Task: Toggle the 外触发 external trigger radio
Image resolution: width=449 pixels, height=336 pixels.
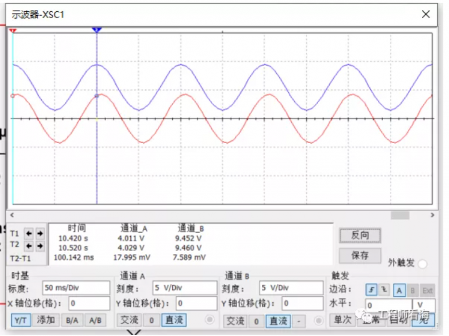Action: (423, 264)
